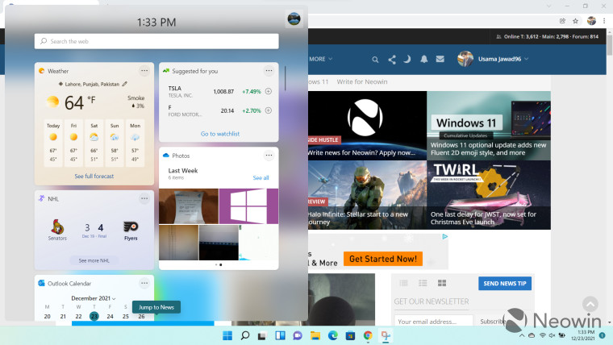Select Today forecast column
The width and height of the screenshot is (613, 345).
click(53, 143)
